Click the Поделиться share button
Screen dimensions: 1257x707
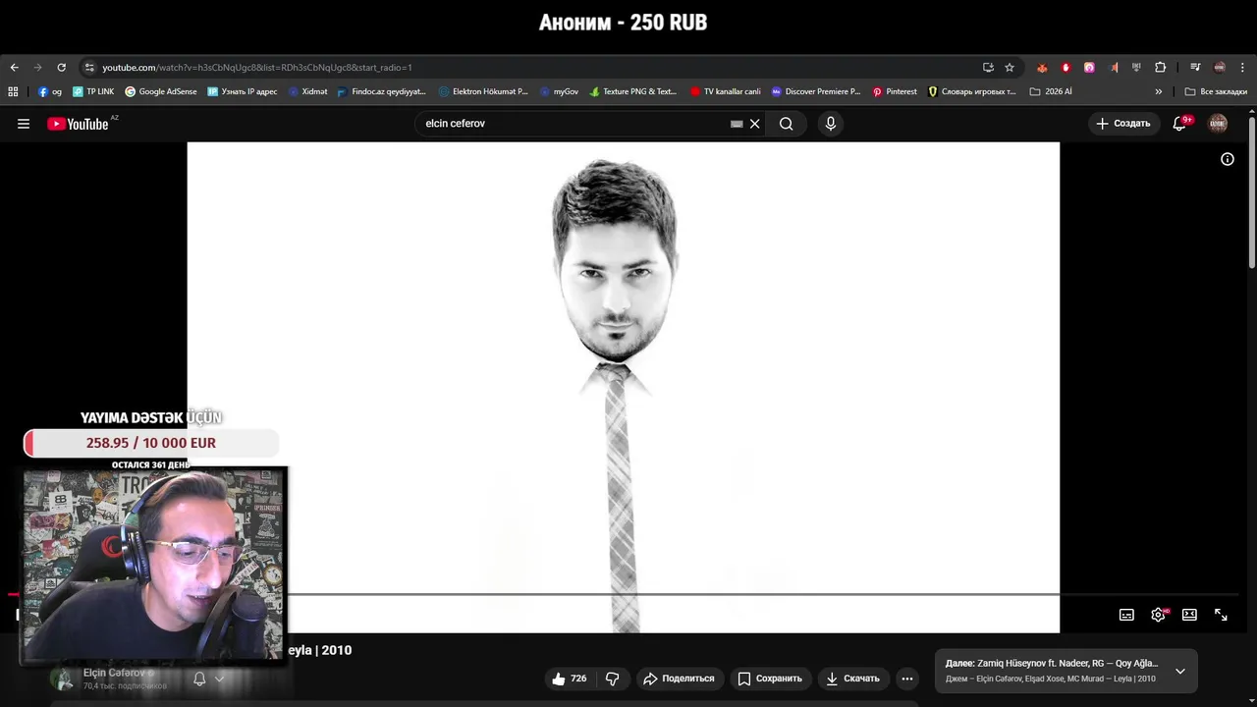(679, 679)
